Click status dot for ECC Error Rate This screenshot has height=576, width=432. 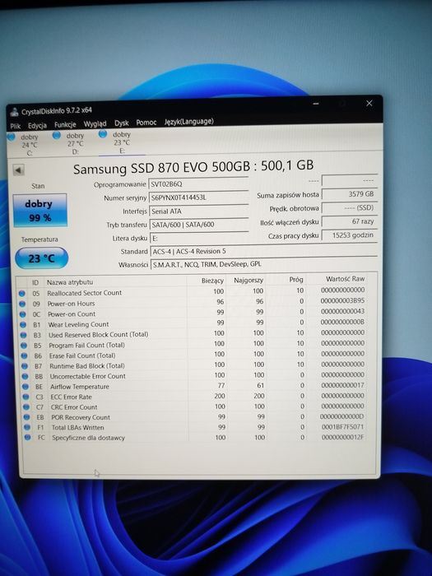coord(26,397)
